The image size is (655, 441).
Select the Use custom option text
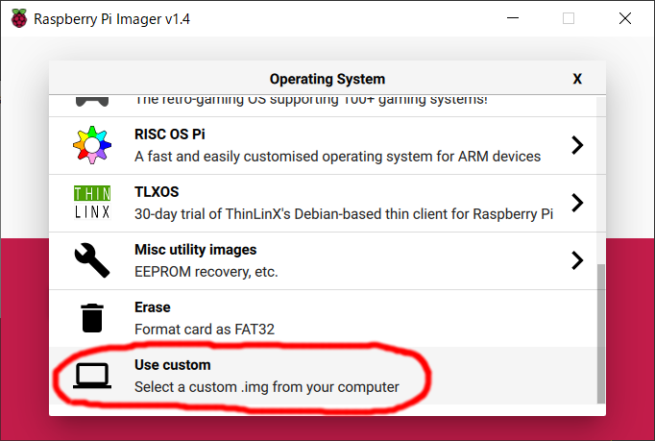172,365
